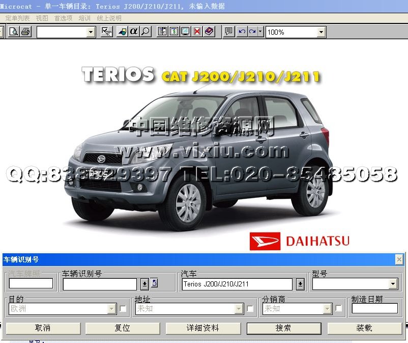Click the printer icon in toolbar
The image size is (408, 343).
click(25, 32)
